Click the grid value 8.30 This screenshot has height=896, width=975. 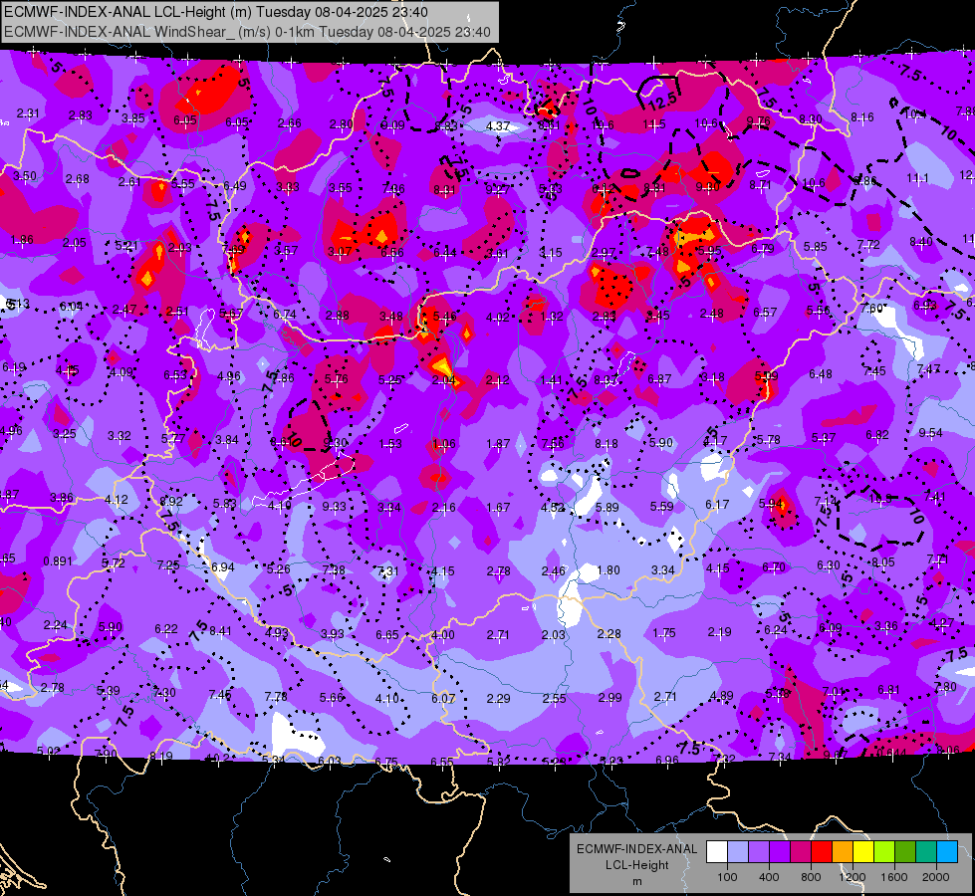(x=811, y=119)
